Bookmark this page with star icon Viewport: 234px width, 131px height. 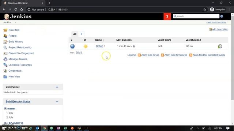tap(205, 9)
